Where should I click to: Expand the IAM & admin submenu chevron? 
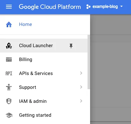81,101
